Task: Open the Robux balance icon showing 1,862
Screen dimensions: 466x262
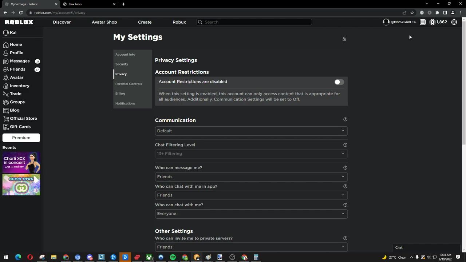Action: [432, 22]
